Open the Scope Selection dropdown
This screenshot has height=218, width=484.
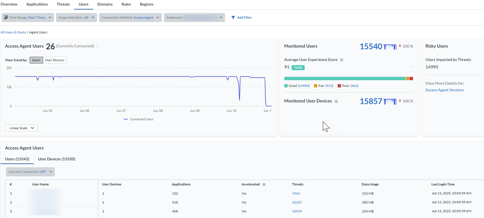[77, 18]
